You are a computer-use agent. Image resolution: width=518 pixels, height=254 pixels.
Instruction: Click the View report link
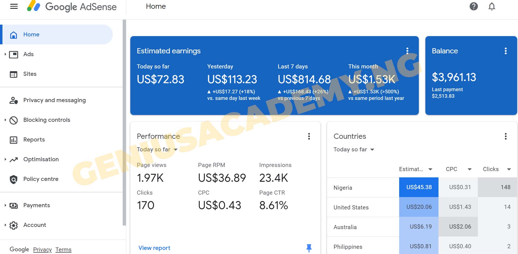pos(154,248)
